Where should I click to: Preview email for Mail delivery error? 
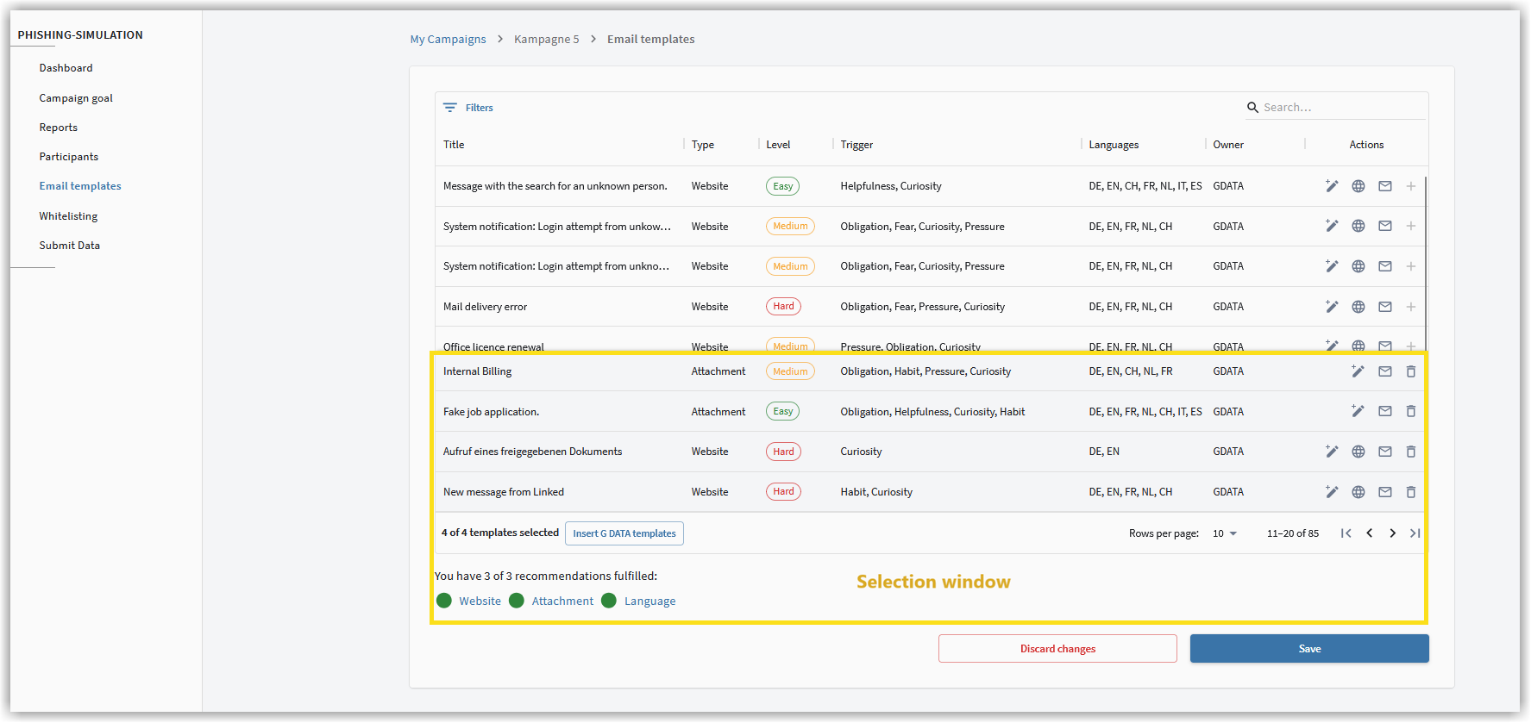(x=1385, y=307)
